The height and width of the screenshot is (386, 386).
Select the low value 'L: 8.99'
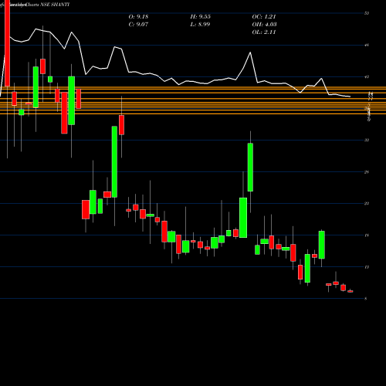pyautogui.click(x=200, y=25)
